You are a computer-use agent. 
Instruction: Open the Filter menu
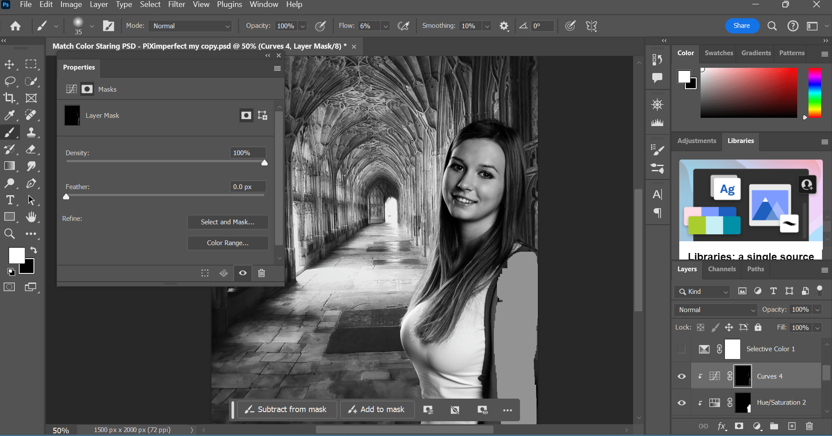pos(176,4)
